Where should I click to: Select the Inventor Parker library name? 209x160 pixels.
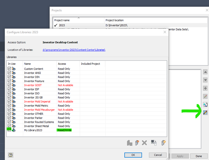click(x=33, y=118)
